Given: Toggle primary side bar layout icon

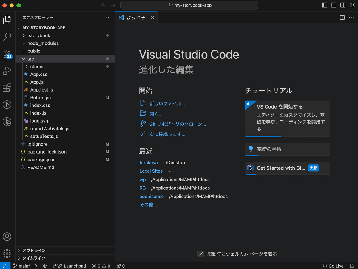Looking at the screenshot, I should pos(325,5).
